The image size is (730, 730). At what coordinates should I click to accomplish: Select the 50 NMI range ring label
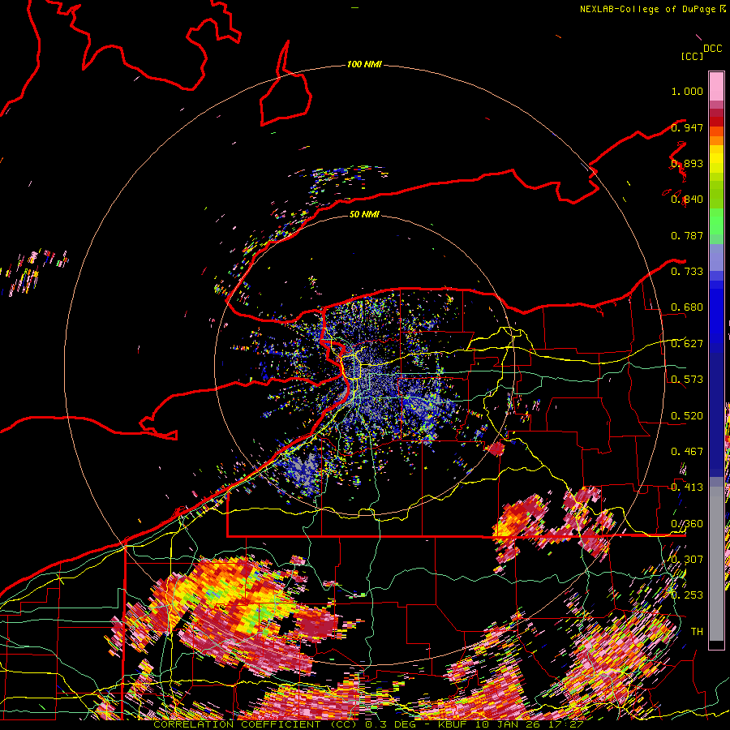tap(364, 214)
